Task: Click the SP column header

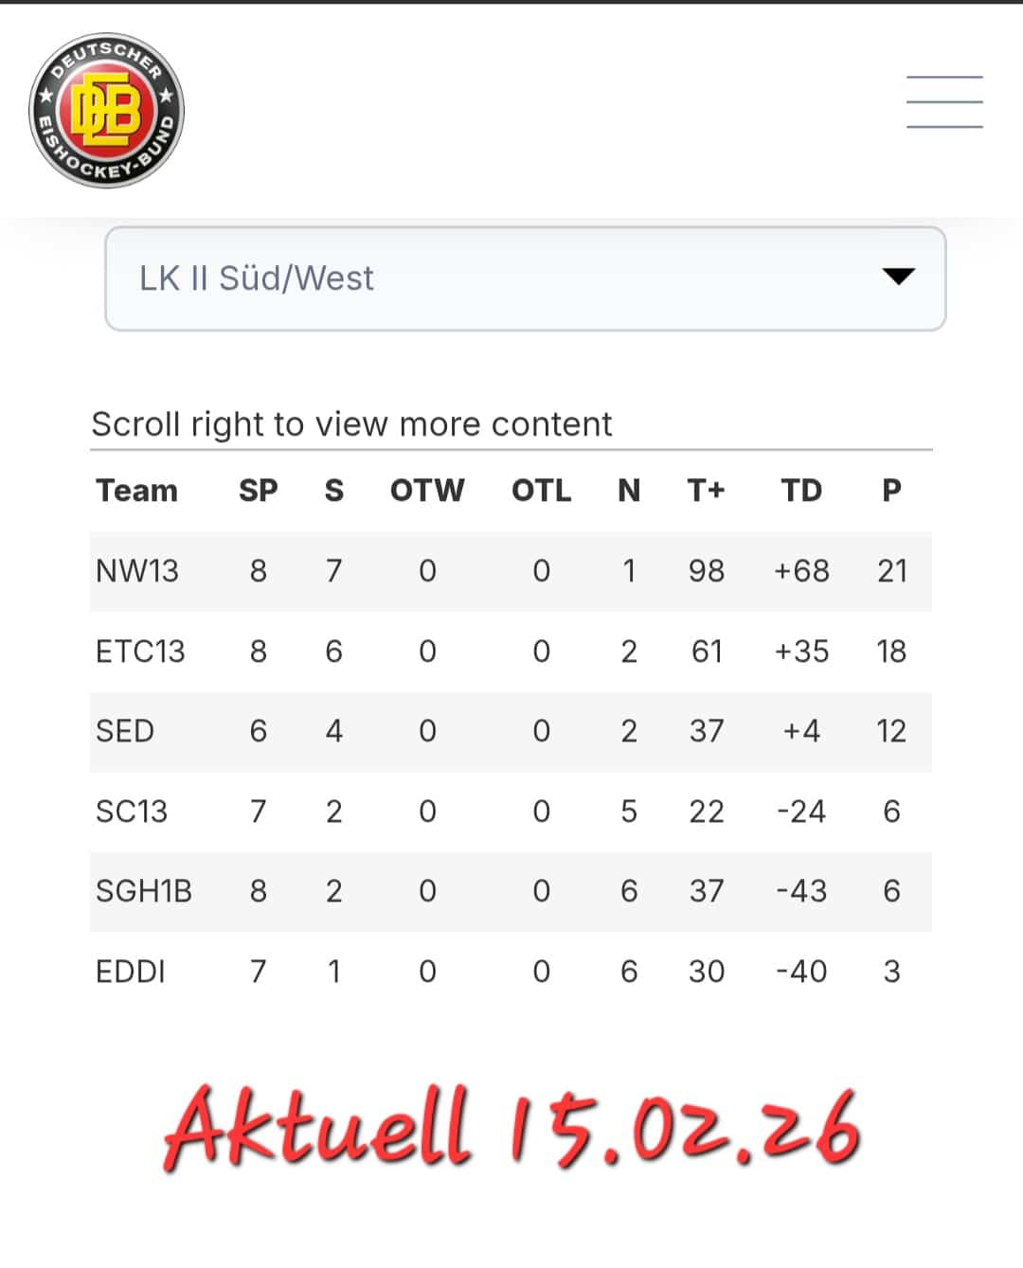Action: click(x=258, y=491)
